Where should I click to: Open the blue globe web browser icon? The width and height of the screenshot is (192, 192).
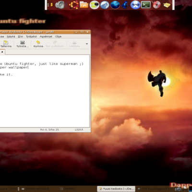pos(115,5)
